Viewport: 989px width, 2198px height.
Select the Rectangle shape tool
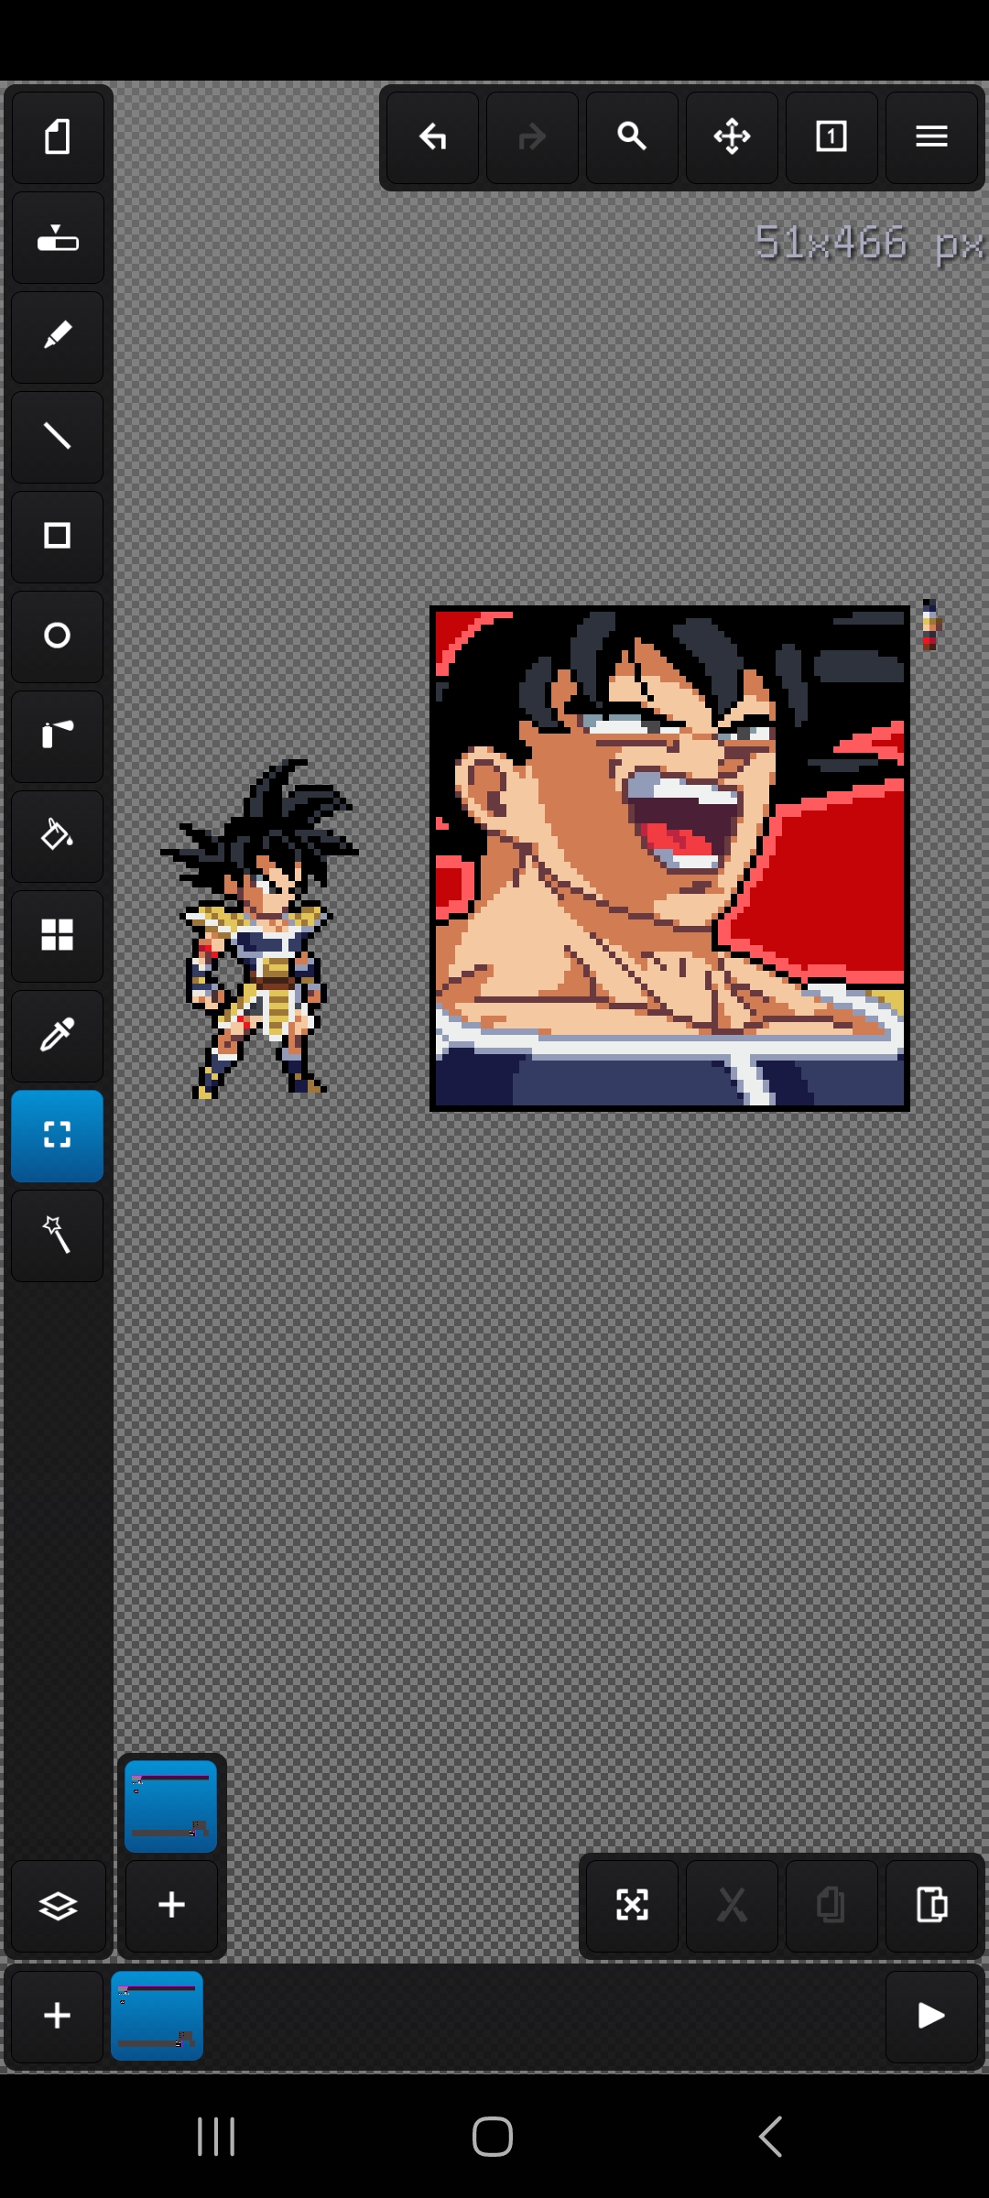(57, 537)
